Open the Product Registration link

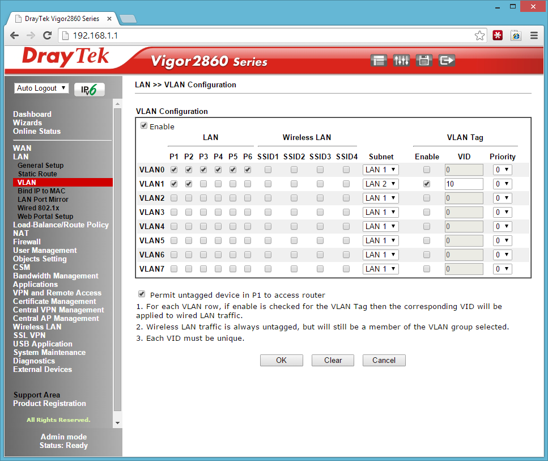[49, 403]
